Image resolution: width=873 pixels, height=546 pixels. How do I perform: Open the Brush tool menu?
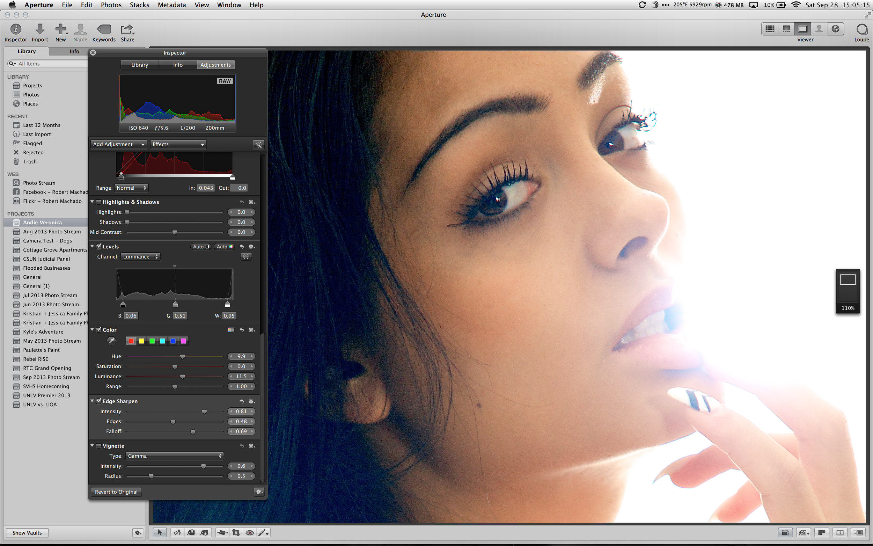(263, 533)
